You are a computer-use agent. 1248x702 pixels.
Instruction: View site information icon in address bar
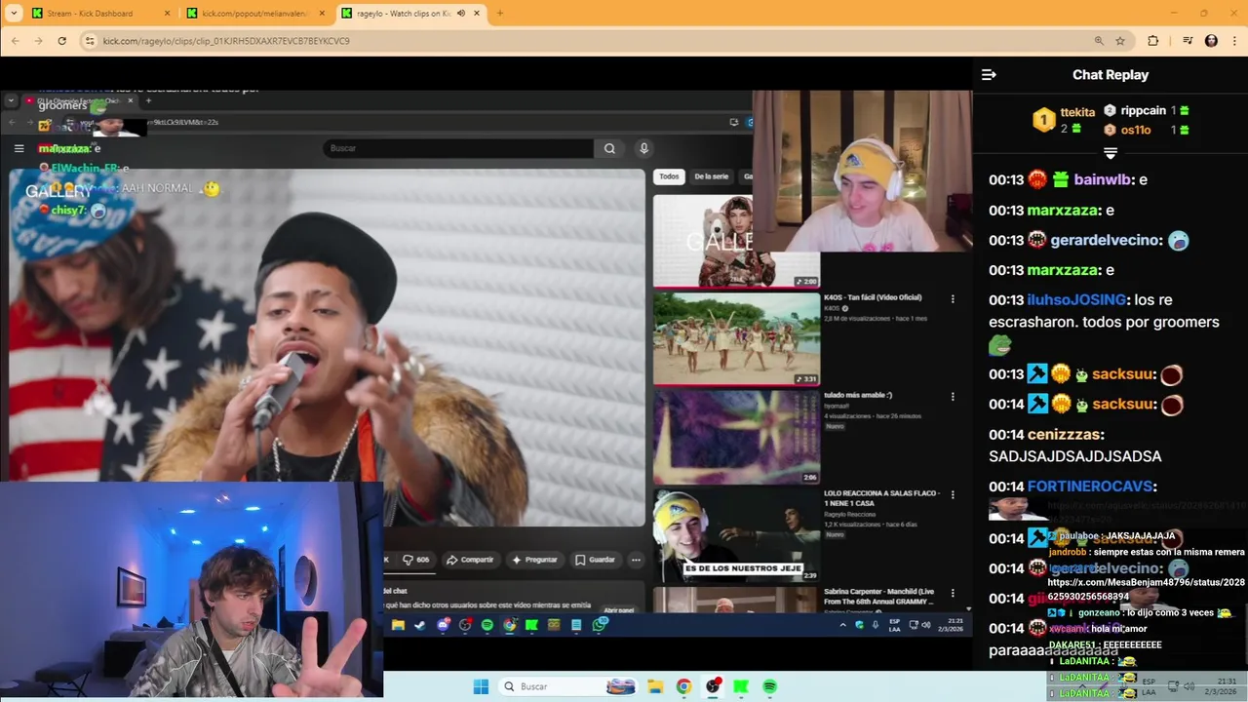pyautogui.click(x=90, y=41)
